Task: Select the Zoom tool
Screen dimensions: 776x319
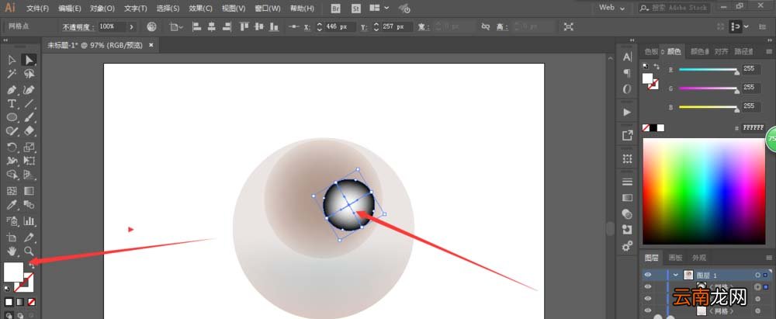Action: pos(29,251)
